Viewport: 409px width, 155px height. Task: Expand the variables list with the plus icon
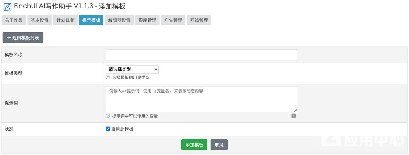click(x=294, y=116)
